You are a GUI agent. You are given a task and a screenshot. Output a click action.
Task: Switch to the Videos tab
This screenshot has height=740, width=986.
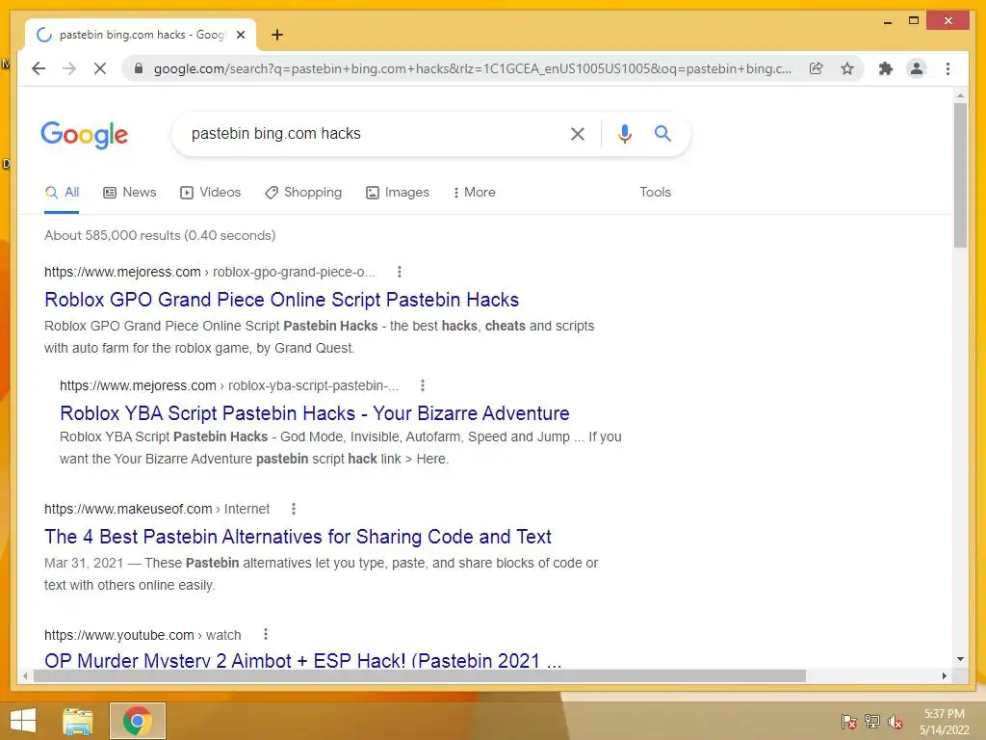[210, 193]
